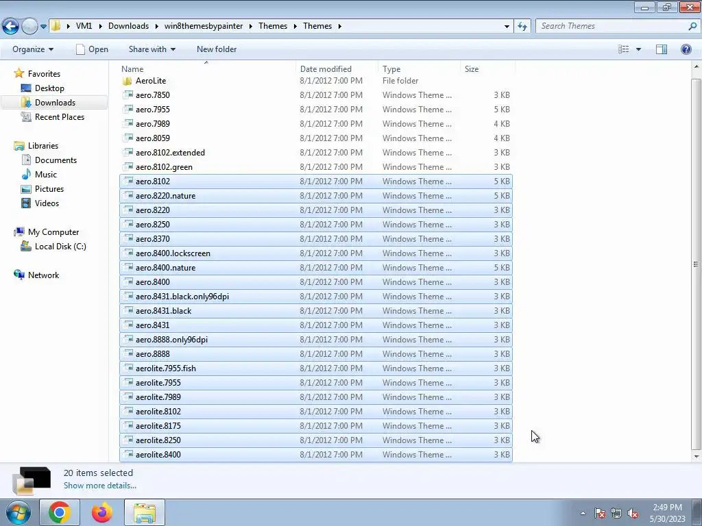Change view using the view icon
Image resolution: width=702 pixels, height=526 pixels.
[x=623, y=49]
